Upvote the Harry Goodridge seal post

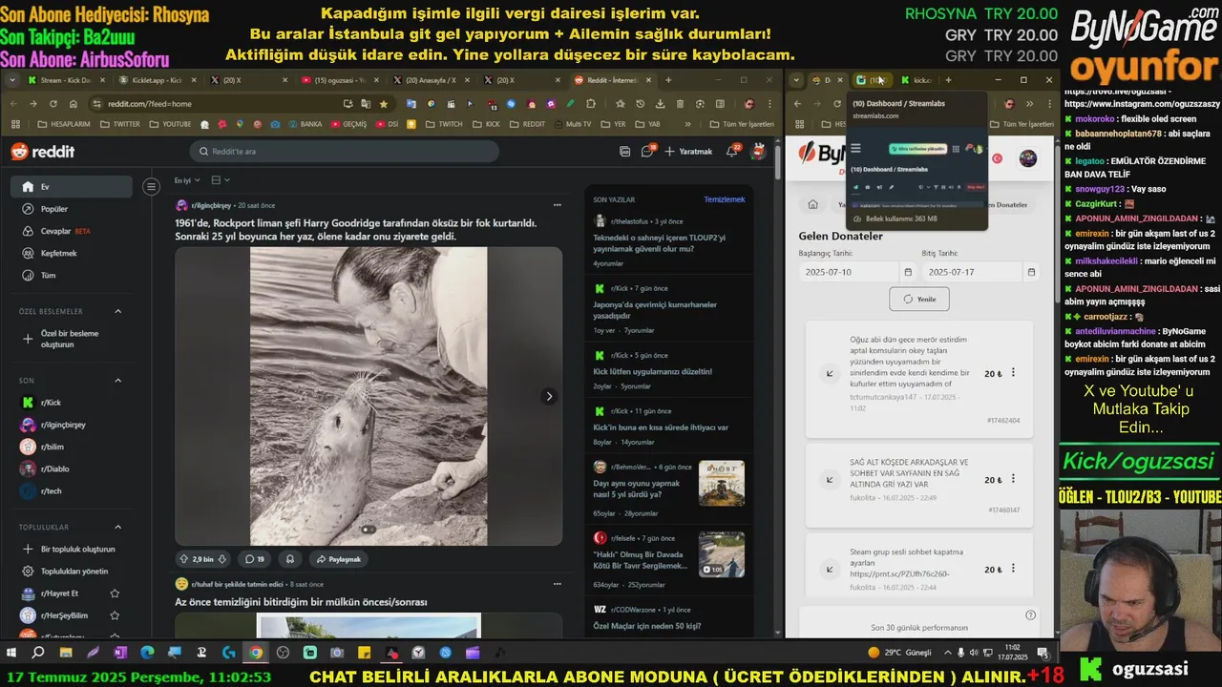pyautogui.click(x=184, y=559)
